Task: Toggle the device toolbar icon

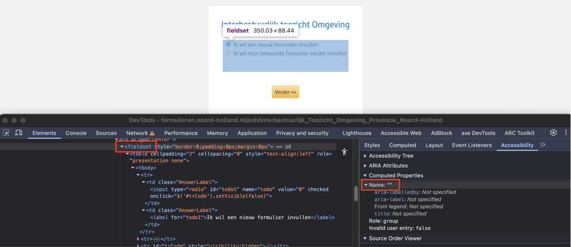Action: click(x=18, y=133)
